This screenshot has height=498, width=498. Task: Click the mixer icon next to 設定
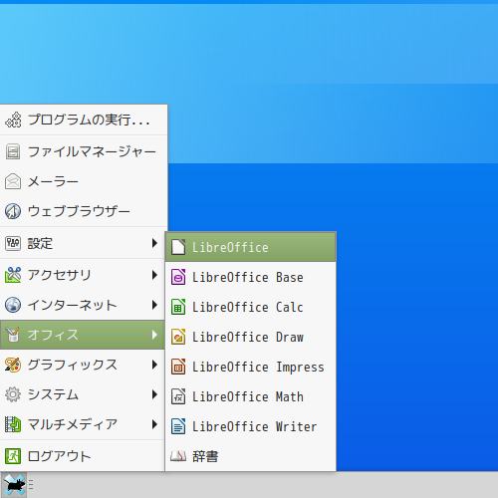tap(13, 243)
